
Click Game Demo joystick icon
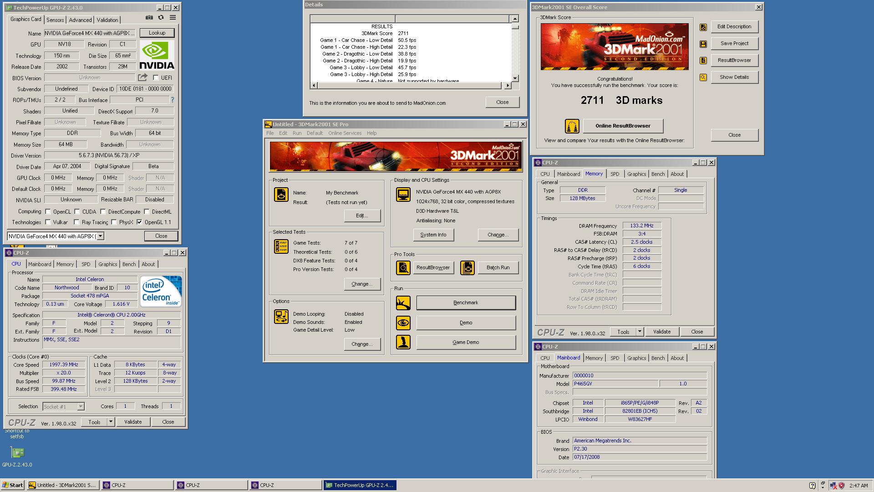pyautogui.click(x=403, y=342)
